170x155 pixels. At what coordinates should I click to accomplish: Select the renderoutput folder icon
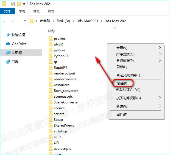point(51,73)
